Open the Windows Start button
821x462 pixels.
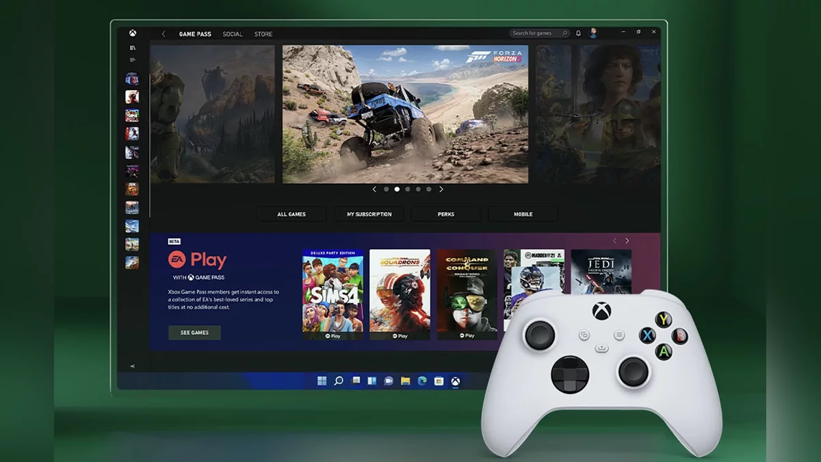point(322,381)
